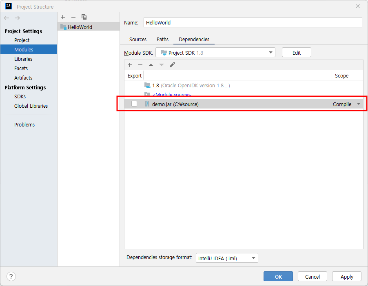Viewport: 368px width, 286px height.
Task: Open the Compile scope dropdown for demo.jar
Action: pos(358,104)
